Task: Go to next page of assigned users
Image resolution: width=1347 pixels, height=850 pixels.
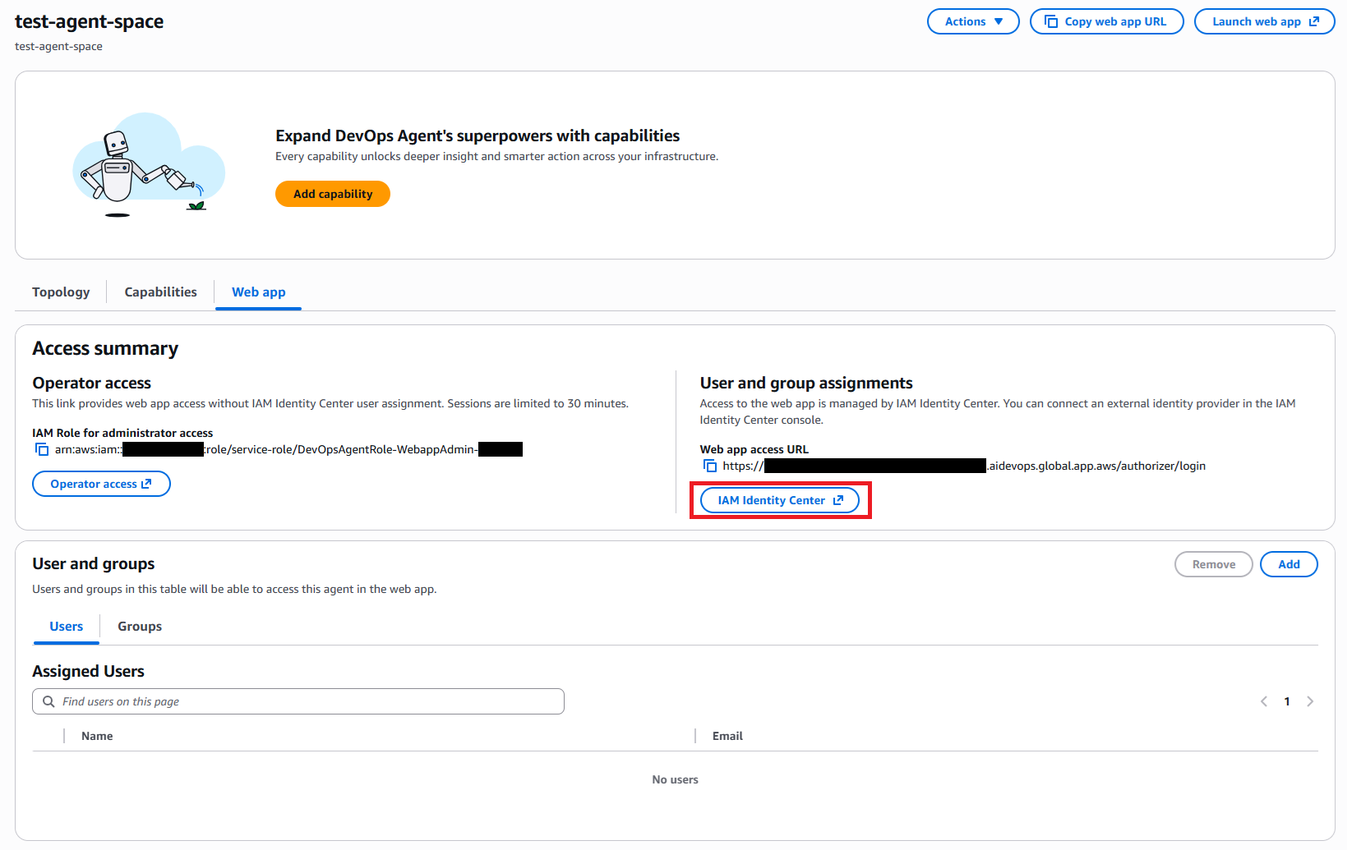Action: (1310, 701)
